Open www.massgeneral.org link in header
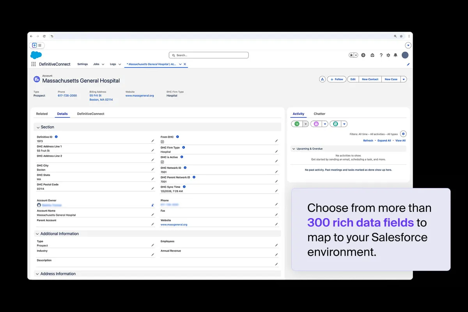Image resolution: width=468 pixels, height=312 pixels. pos(140,95)
